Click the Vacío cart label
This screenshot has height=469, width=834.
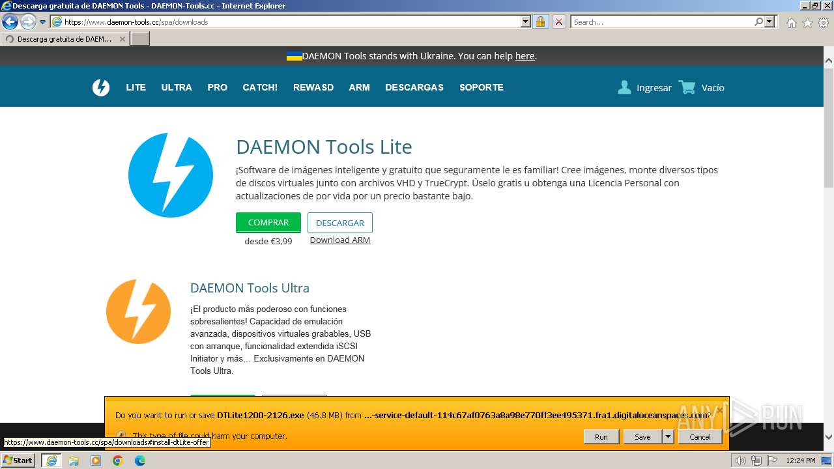pyautogui.click(x=713, y=88)
